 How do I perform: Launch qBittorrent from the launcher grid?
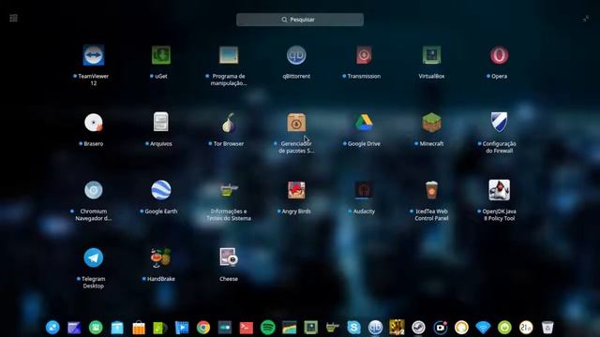pyautogui.click(x=296, y=55)
